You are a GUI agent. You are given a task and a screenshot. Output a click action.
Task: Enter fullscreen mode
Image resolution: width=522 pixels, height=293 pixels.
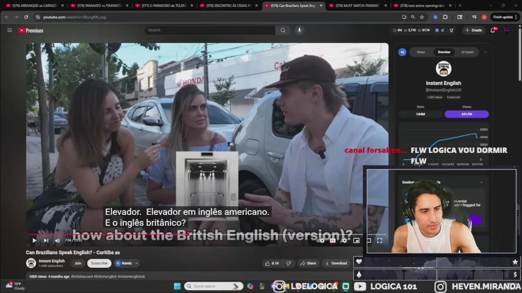click(x=379, y=241)
